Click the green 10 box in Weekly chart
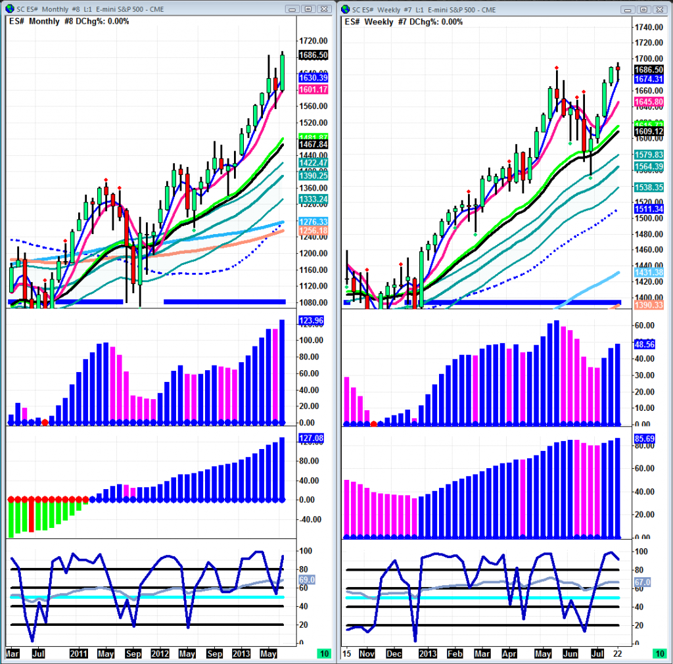Viewport: 673px width, 664px height. click(x=659, y=654)
